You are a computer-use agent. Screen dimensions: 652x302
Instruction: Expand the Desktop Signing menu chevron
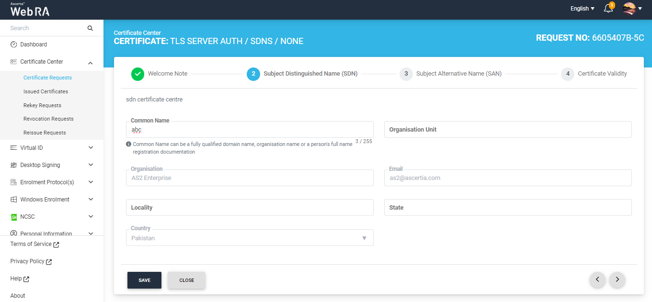coord(91,165)
